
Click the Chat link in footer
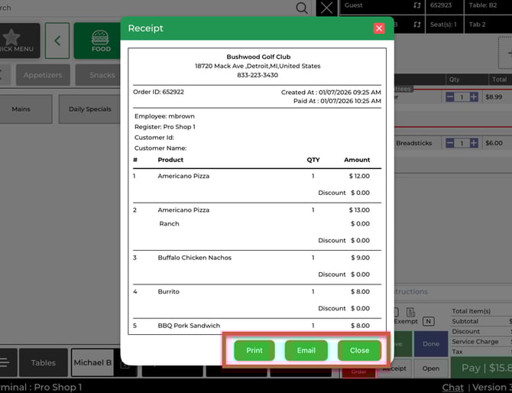tap(453, 387)
